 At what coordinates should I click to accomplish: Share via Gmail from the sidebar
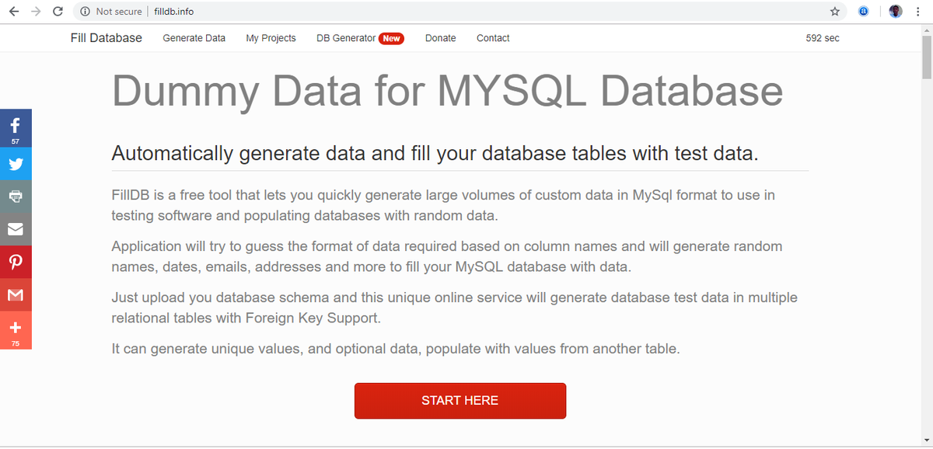click(16, 294)
